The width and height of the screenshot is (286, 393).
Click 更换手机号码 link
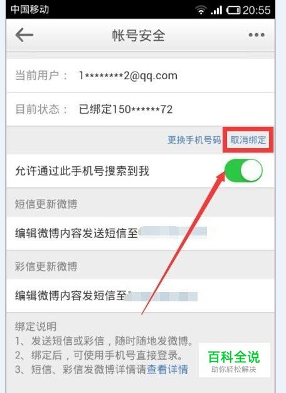(194, 140)
